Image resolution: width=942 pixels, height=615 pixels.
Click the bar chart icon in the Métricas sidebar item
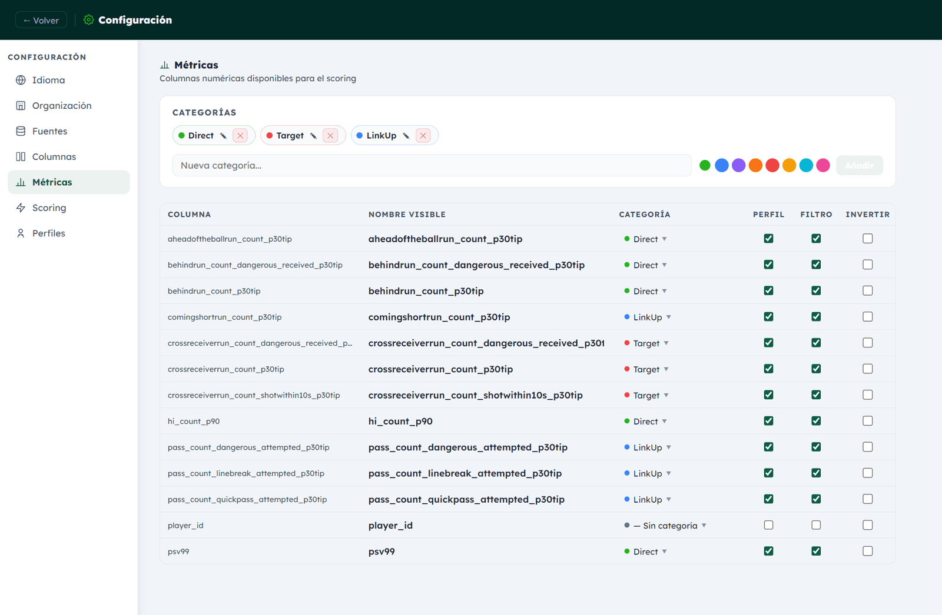pyautogui.click(x=21, y=182)
